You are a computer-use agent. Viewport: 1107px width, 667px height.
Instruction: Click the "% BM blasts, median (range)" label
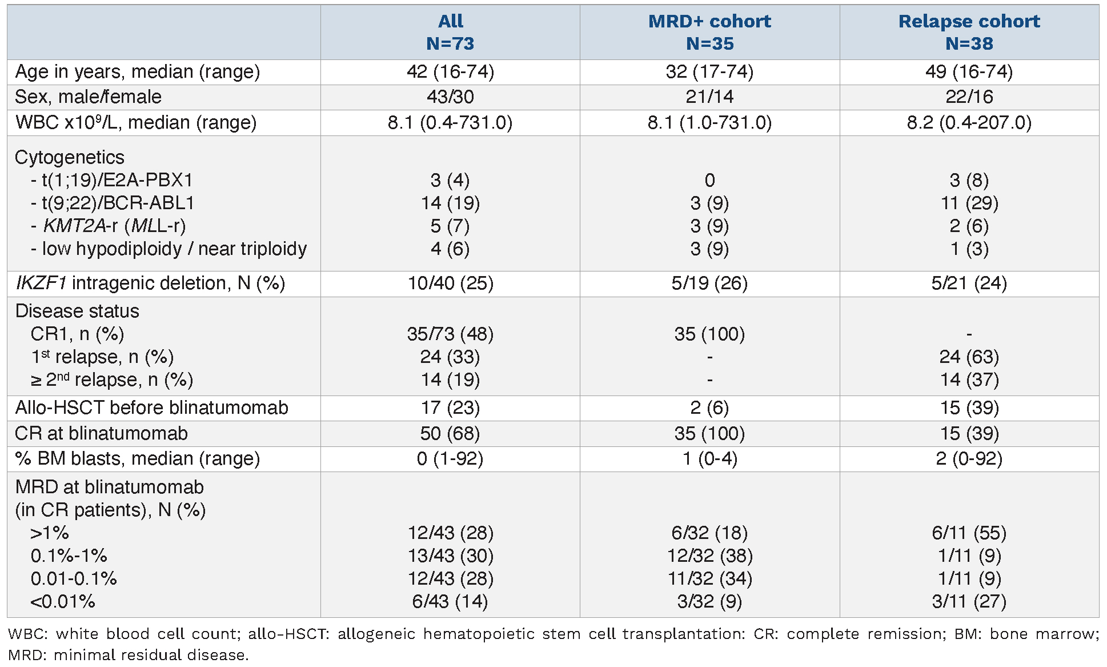coord(137,459)
